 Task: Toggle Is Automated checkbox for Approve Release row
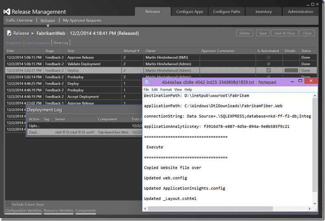[268, 57]
